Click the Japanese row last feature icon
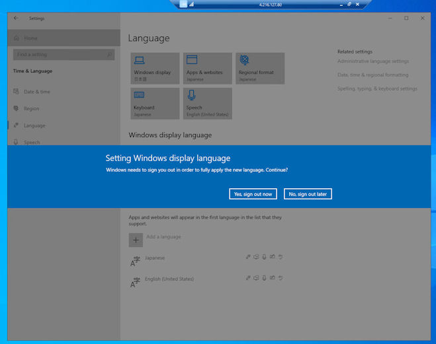The image size is (436, 344). point(281,257)
